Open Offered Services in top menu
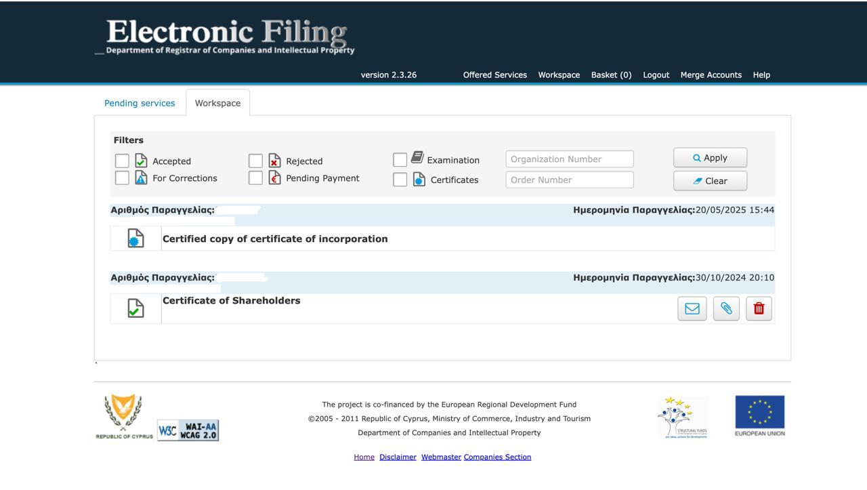Image resolution: width=867 pixels, height=490 pixels. 494,75
